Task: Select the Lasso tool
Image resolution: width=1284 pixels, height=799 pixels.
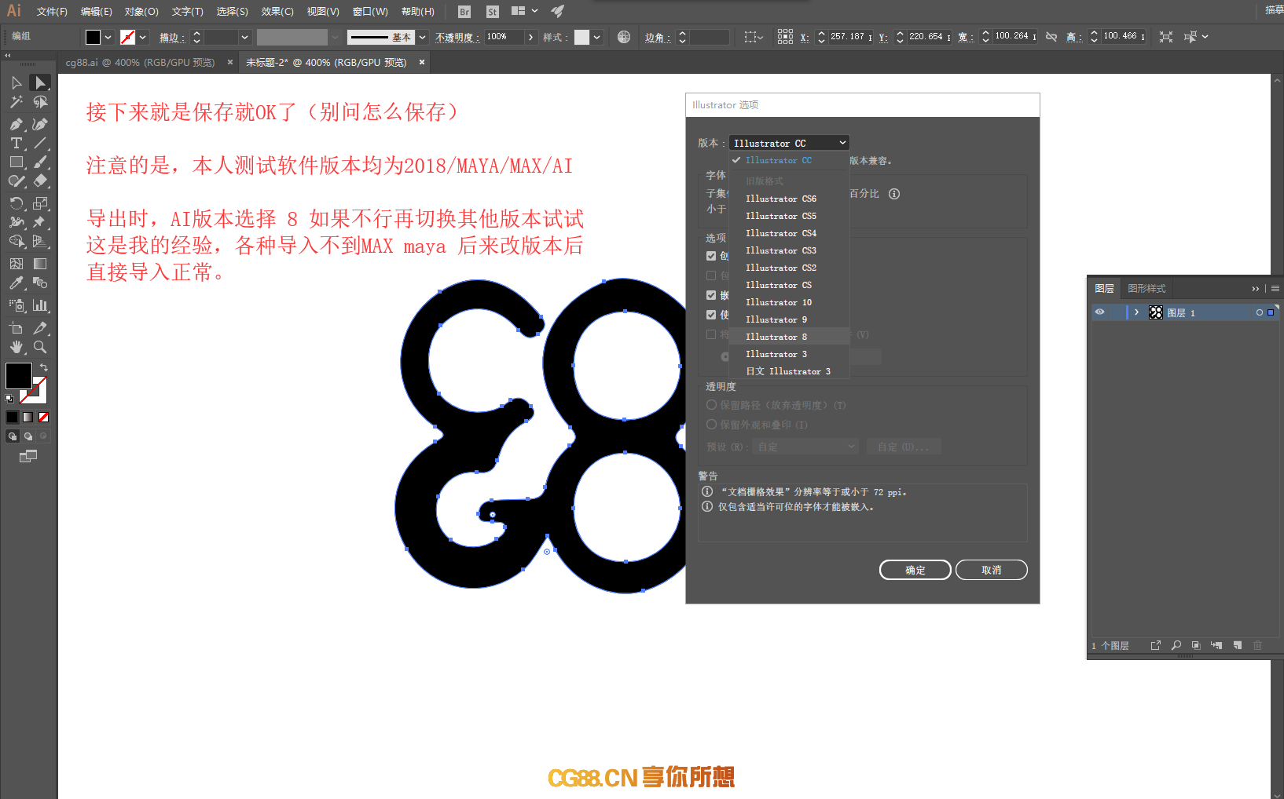Action: coord(40,102)
